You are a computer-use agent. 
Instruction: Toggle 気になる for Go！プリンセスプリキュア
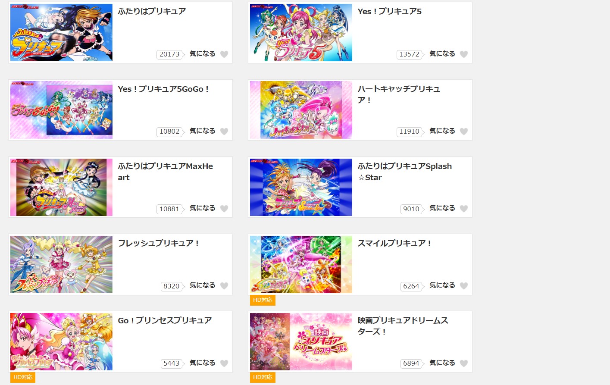coord(203,363)
